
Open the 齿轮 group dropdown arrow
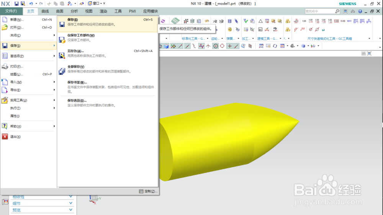coord(222,39)
